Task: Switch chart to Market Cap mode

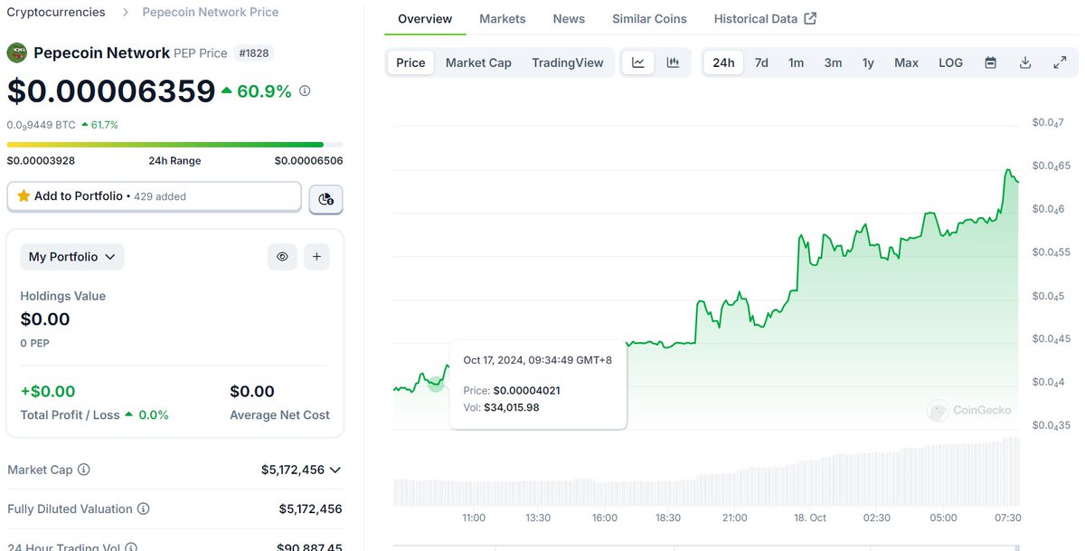Action: [478, 62]
